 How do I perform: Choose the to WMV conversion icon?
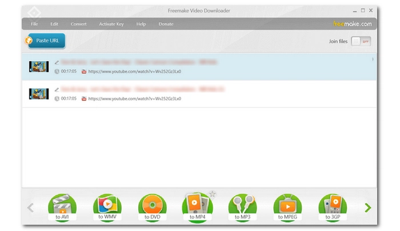[107, 208]
